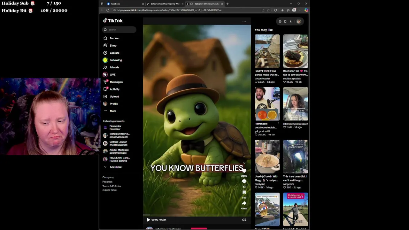The height and width of the screenshot is (230, 409).
Task: Open the video three-dot options menu
Action: tap(244, 22)
